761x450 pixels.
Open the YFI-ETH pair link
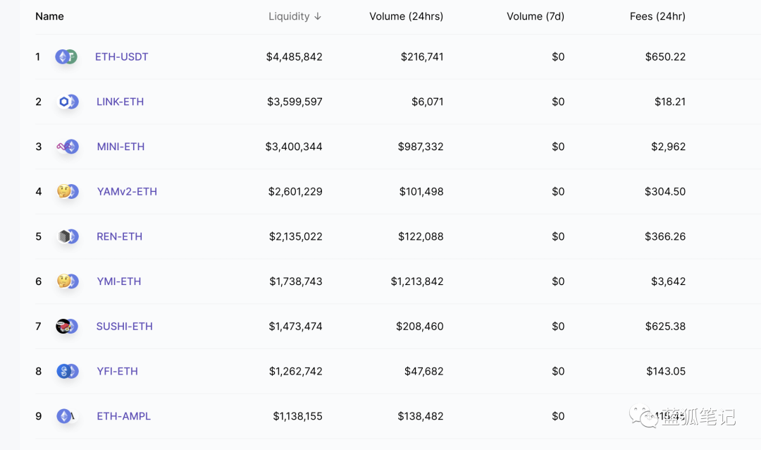(x=117, y=372)
